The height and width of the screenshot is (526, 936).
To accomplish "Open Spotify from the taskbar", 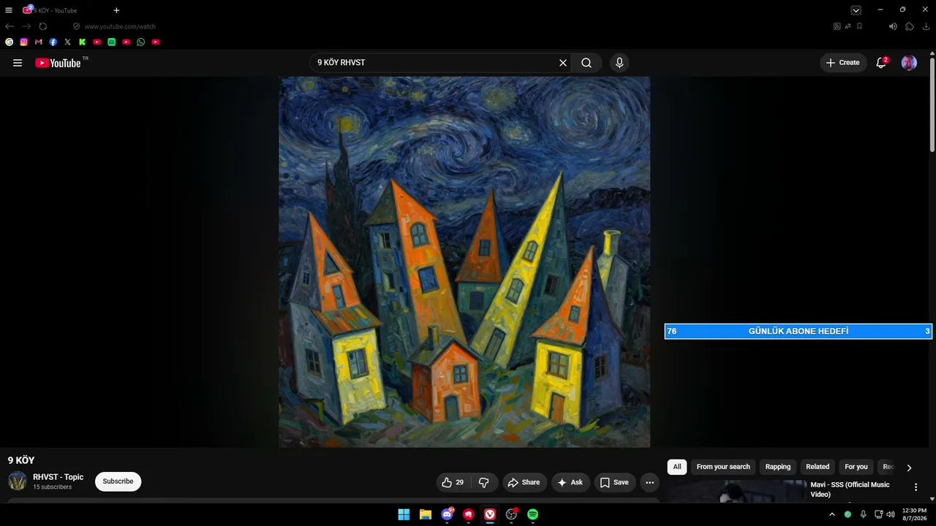I will (x=533, y=514).
